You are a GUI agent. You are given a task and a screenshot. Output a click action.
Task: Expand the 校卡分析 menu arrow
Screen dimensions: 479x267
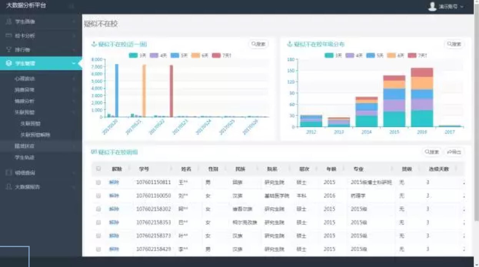point(74,36)
